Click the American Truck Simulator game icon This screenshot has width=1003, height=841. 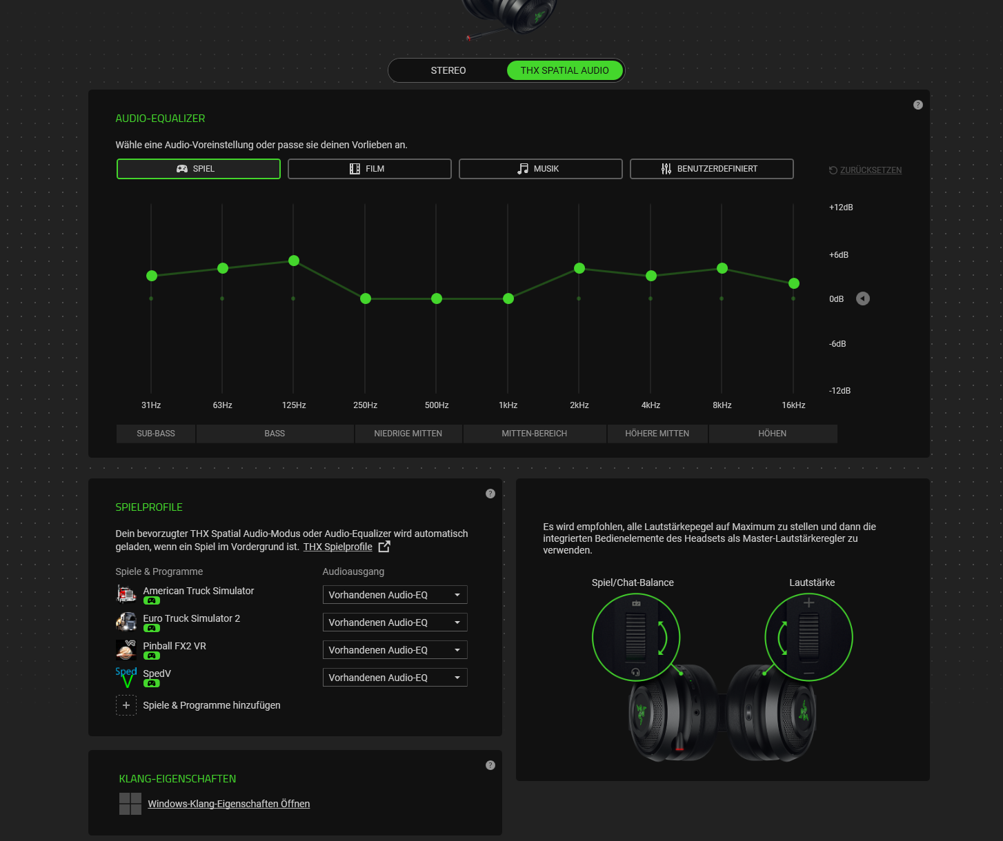pos(126,594)
